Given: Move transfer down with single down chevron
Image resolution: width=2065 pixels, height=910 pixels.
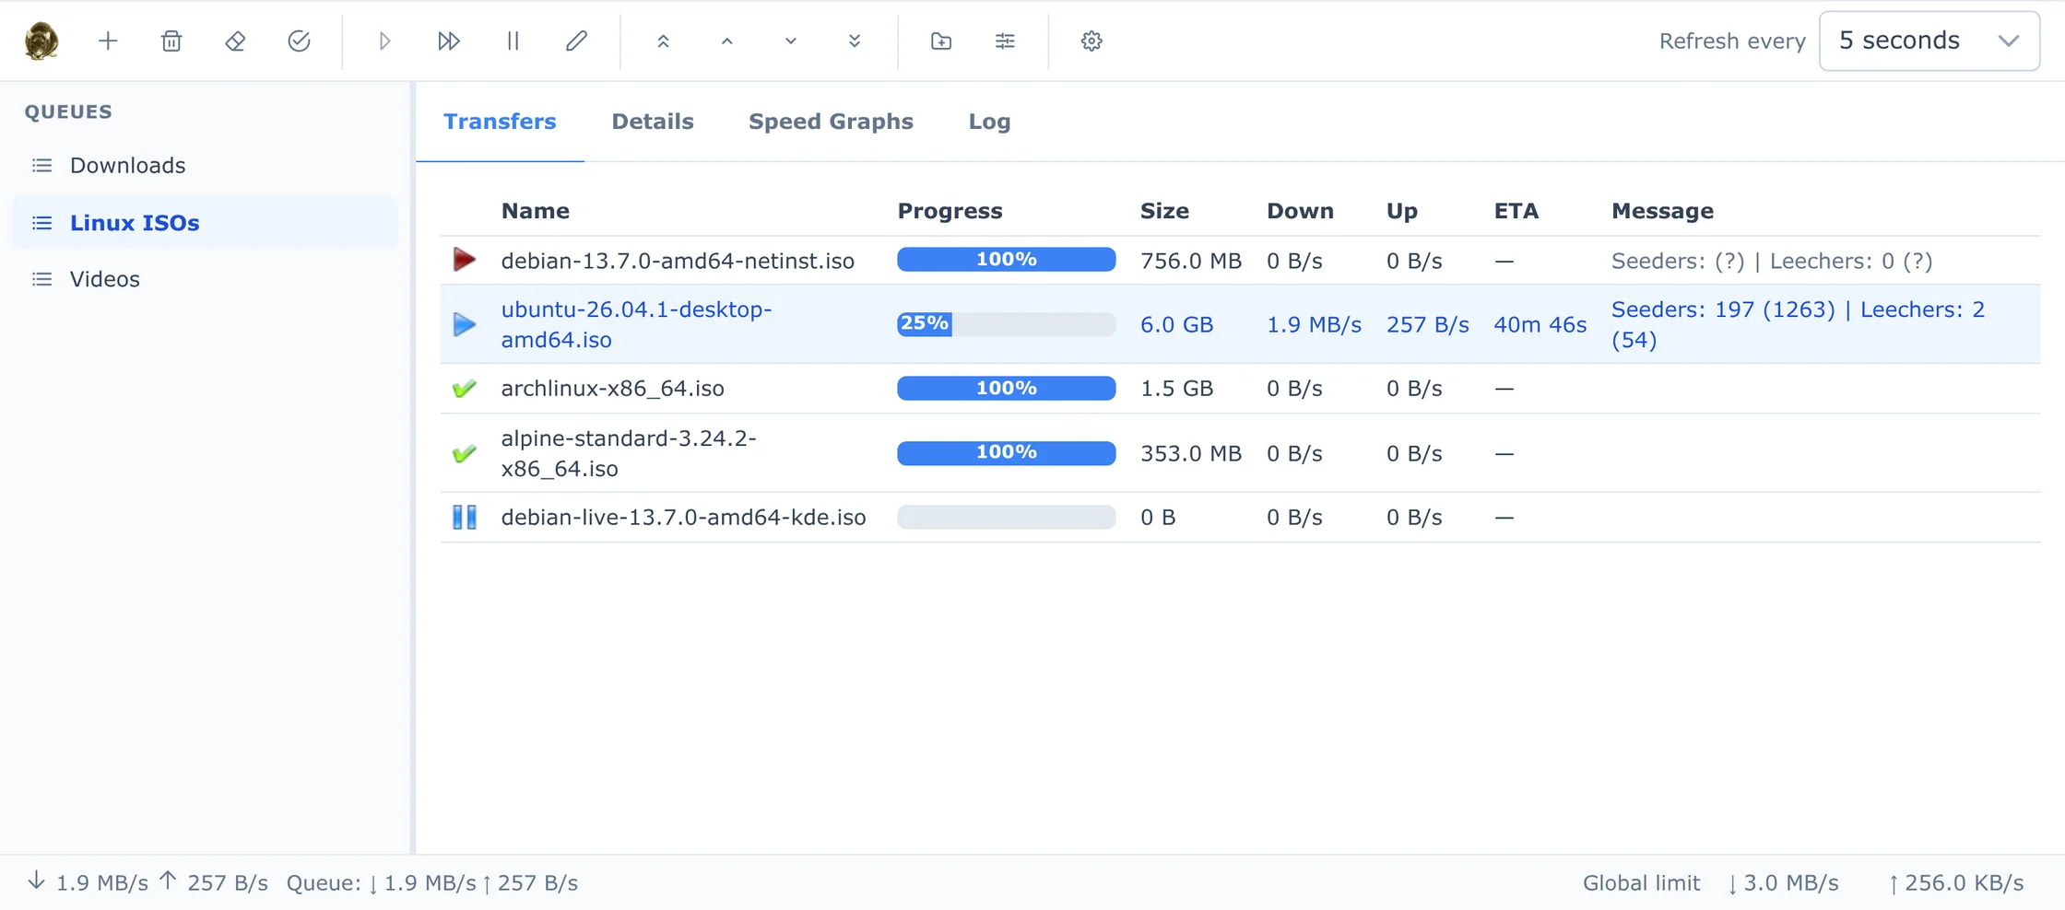Looking at the screenshot, I should pyautogui.click(x=790, y=41).
